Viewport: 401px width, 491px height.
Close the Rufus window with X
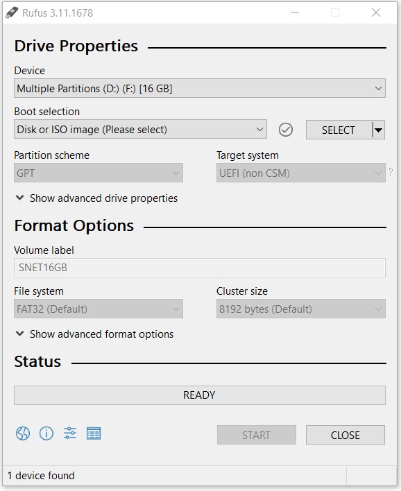376,12
